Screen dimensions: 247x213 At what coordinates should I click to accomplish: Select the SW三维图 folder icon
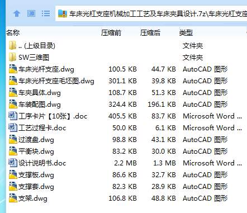point(12,57)
